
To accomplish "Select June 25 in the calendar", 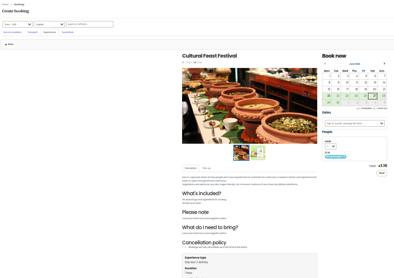I will [354, 96].
